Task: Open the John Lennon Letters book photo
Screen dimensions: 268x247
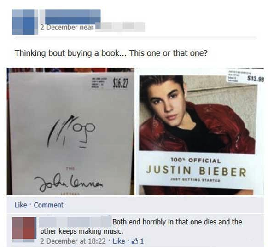Action: point(70,131)
